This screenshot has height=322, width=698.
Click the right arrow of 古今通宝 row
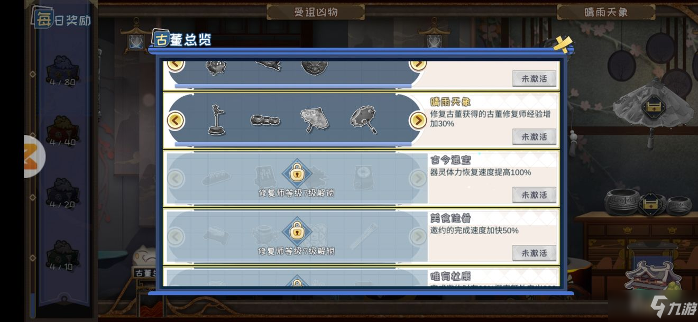point(418,179)
